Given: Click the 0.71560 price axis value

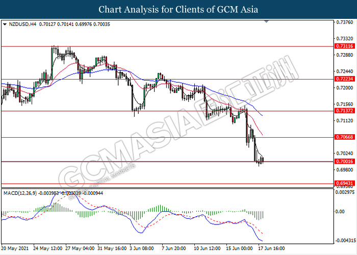Looking at the screenshot, I should click(x=345, y=104).
